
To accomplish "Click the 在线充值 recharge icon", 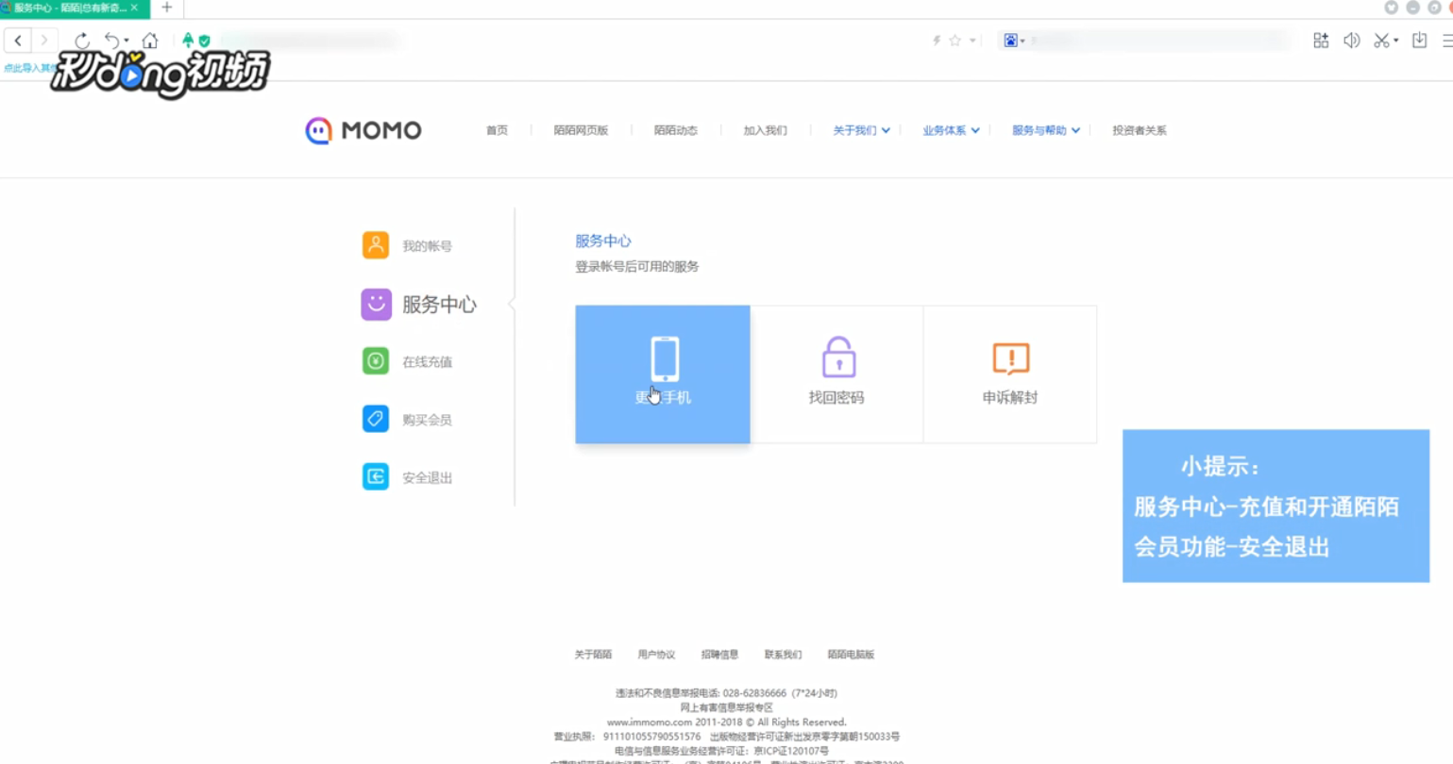I will [x=375, y=360].
